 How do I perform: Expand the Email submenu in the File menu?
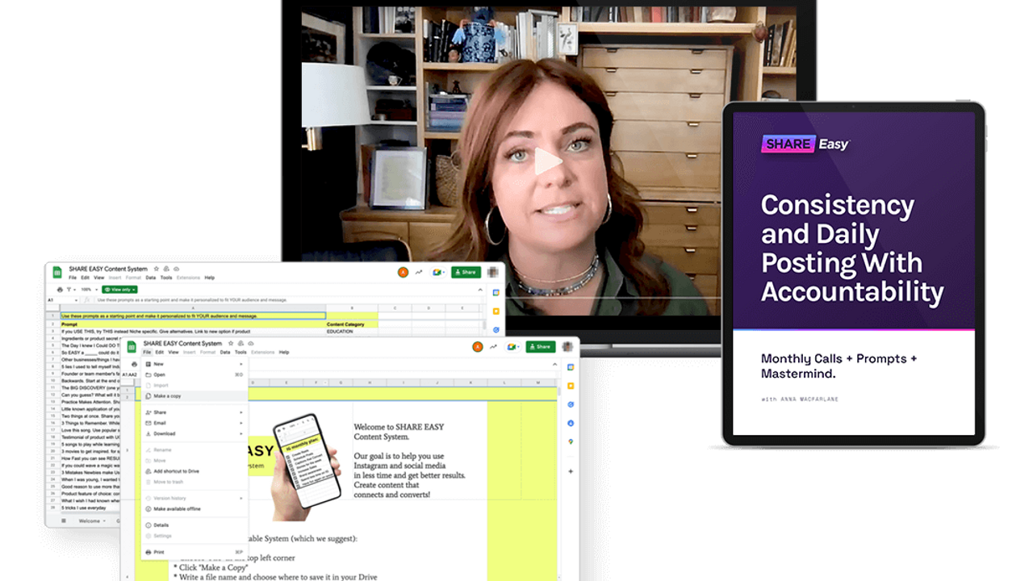pyautogui.click(x=240, y=423)
